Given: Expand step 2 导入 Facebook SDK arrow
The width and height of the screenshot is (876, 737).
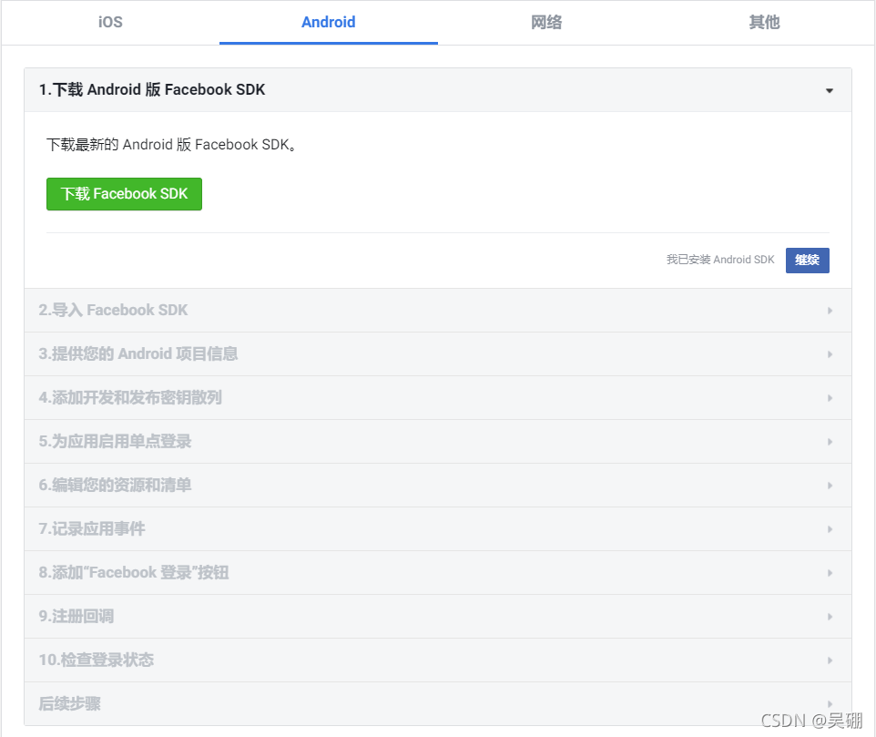Looking at the screenshot, I should tap(830, 311).
